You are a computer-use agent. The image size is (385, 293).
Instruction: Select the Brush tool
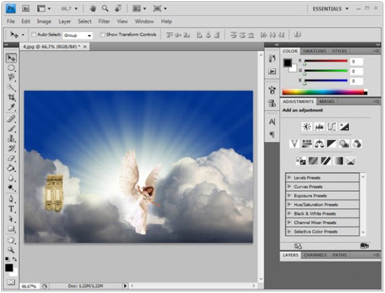11,129
